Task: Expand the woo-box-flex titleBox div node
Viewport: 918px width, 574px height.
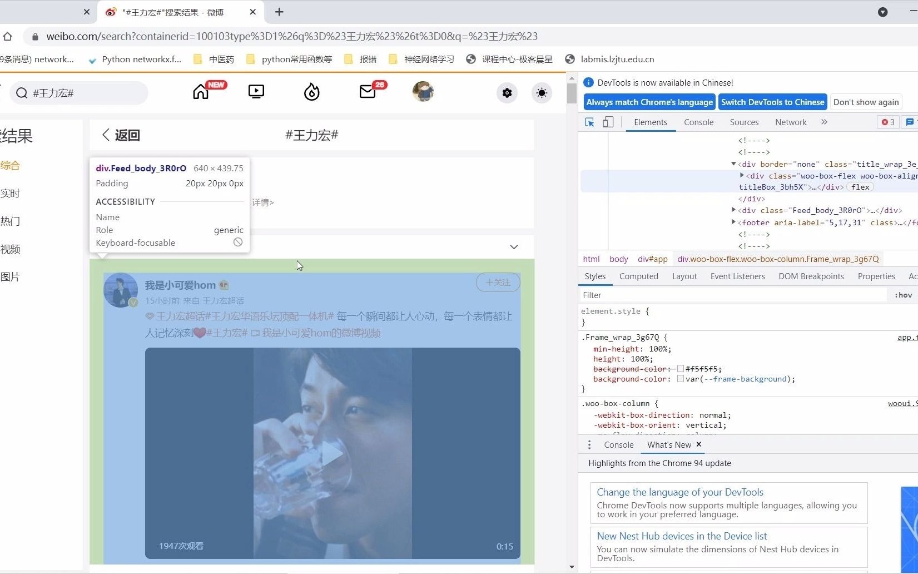Action: (742, 175)
